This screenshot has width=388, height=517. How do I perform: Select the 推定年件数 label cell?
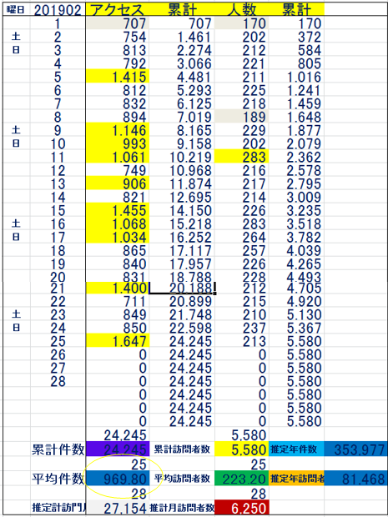pos(296,449)
